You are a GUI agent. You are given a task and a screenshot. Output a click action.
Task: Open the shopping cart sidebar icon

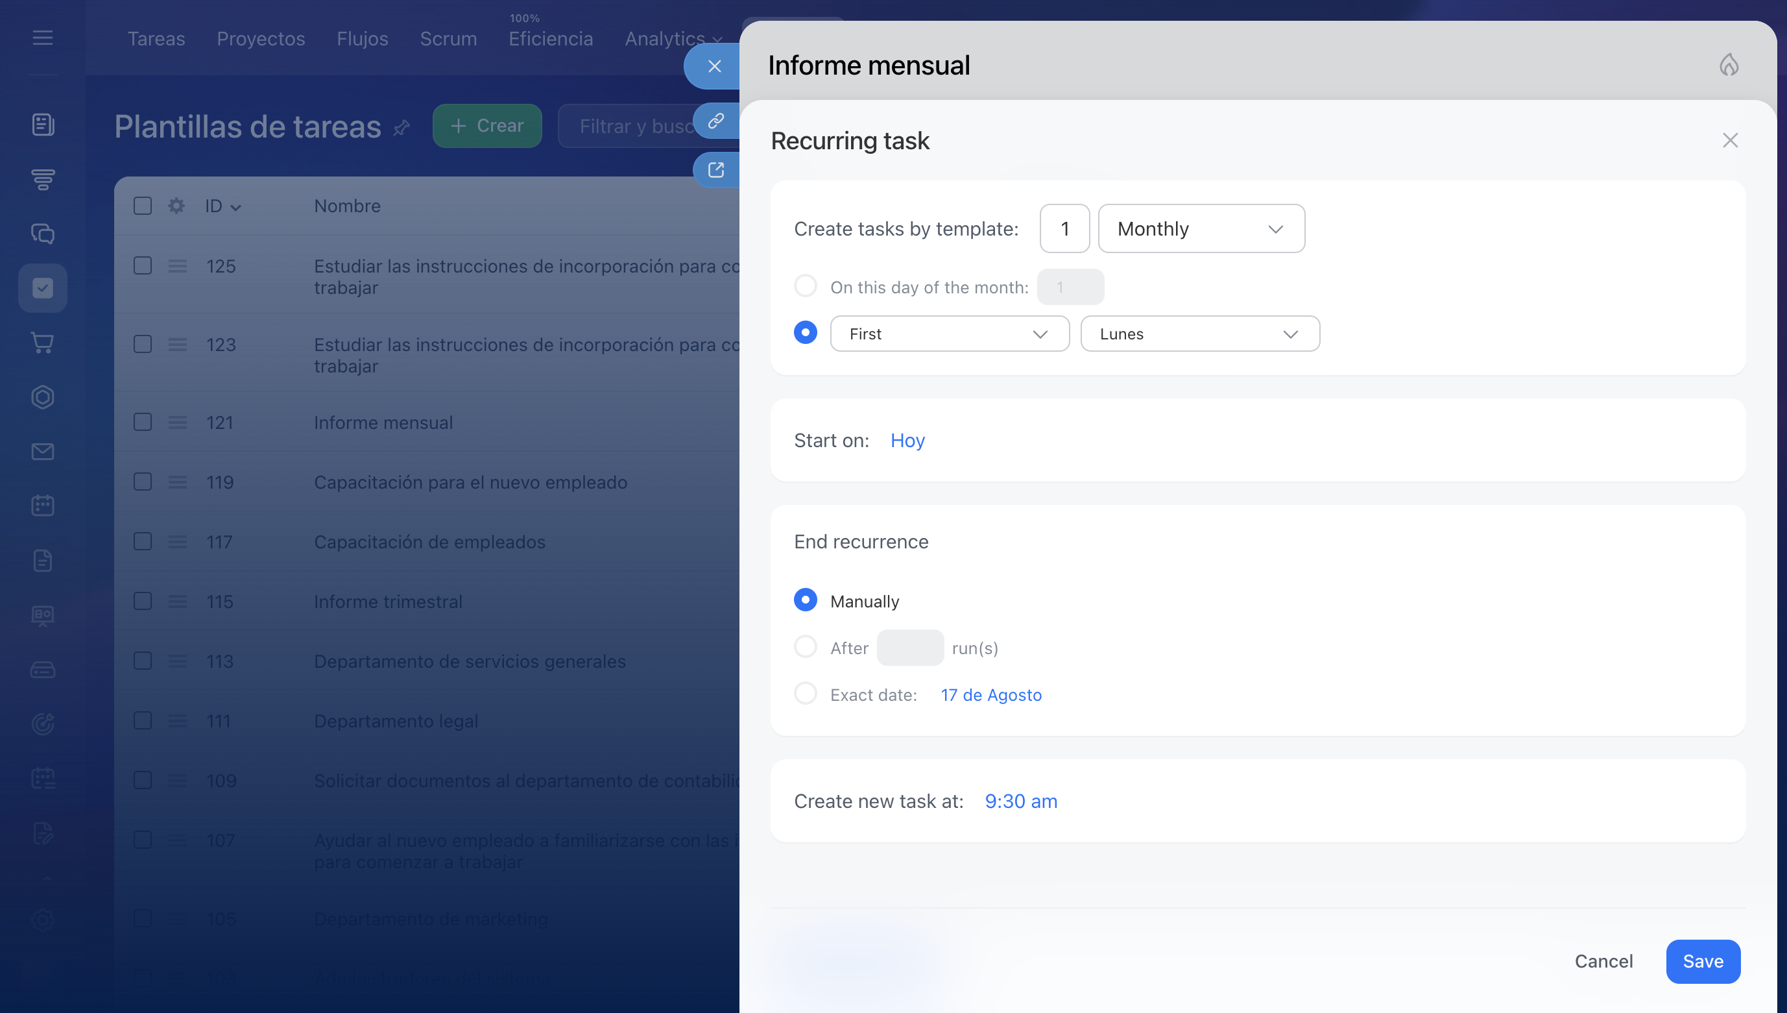(x=42, y=342)
